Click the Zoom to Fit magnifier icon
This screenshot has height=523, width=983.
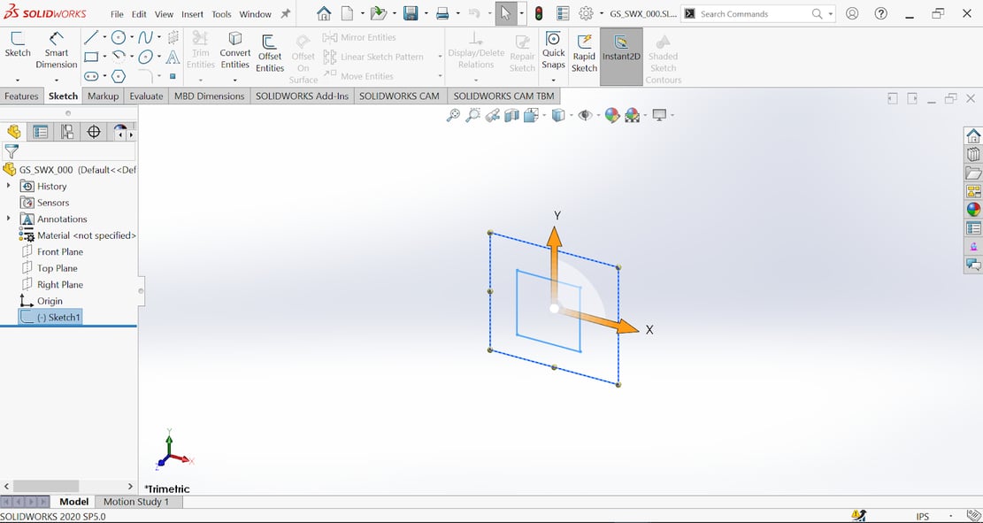pyautogui.click(x=453, y=115)
